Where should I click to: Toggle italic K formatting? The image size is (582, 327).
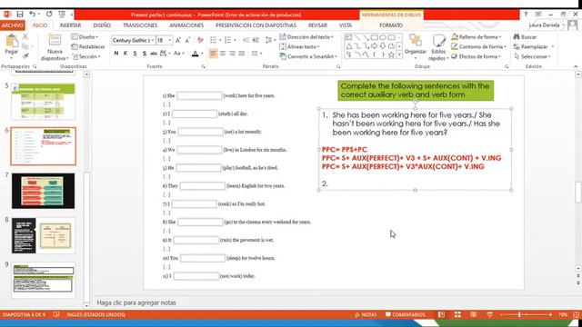pyautogui.click(x=125, y=54)
